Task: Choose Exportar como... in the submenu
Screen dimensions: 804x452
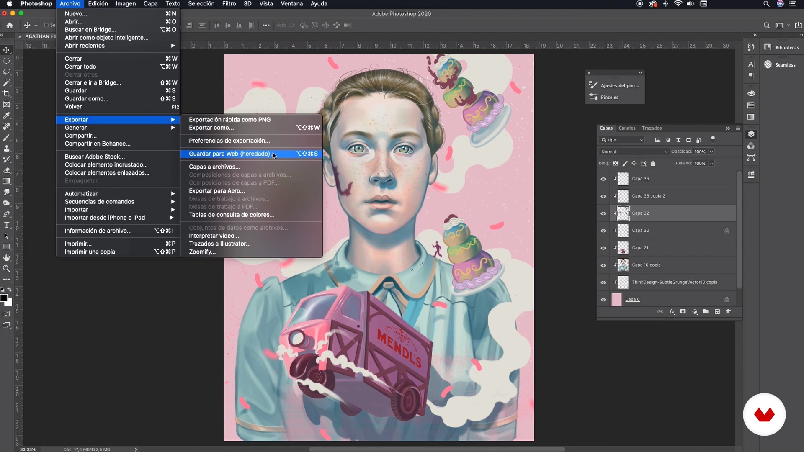Action: pyautogui.click(x=251, y=128)
